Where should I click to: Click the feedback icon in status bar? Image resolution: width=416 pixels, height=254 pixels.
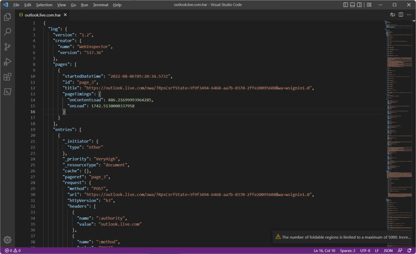click(400, 251)
